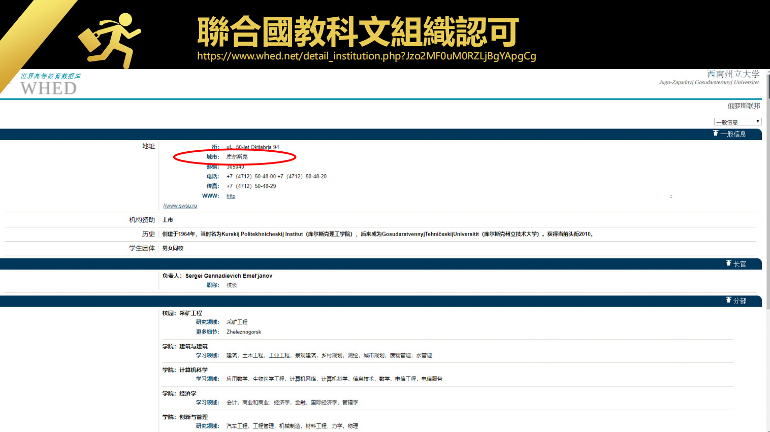Click up-arrow icon beside 一般信息 header

(x=716, y=133)
